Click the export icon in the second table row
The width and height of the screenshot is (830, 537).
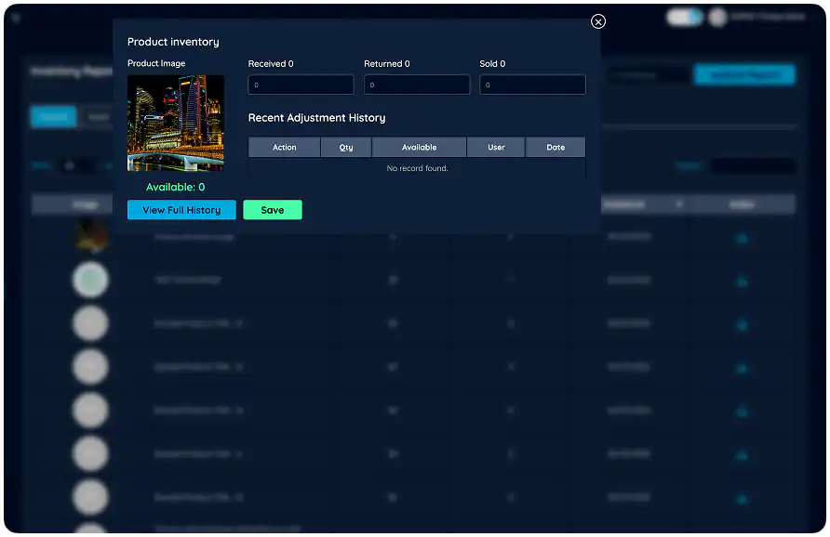tap(741, 280)
